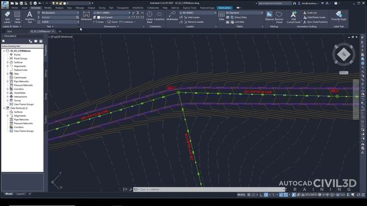The height and width of the screenshot is (206, 367).
Task: Expand the Assemblies tree node
Action: click(7, 93)
